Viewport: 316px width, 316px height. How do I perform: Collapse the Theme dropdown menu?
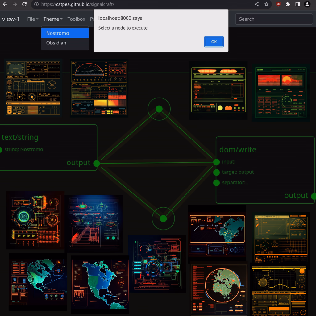click(53, 19)
